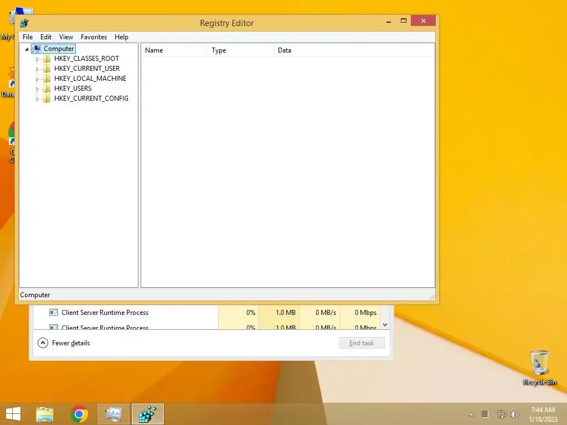This screenshot has width=567, height=425.
Task: Close the Registry Editor window
Action: (423, 21)
